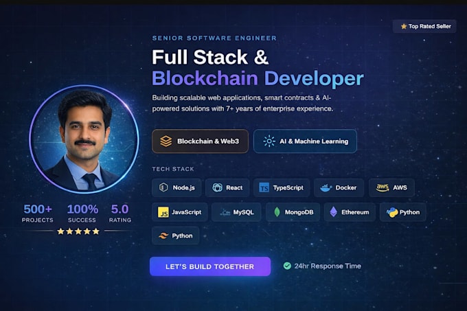Click the MySQL chip label text
467x311 pixels.
tap(243, 212)
